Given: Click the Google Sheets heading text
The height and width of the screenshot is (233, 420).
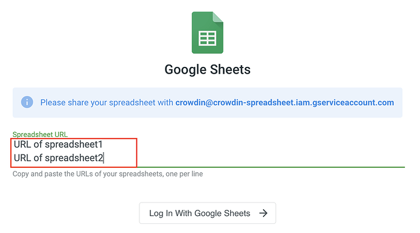Looking at the screenshot, I should (x=208, y=69).
